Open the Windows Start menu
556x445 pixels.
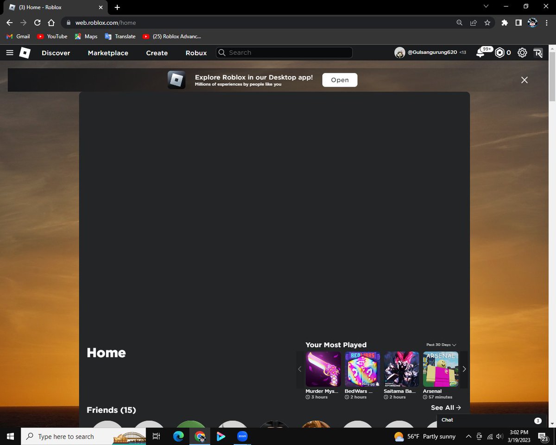point(10,436)
